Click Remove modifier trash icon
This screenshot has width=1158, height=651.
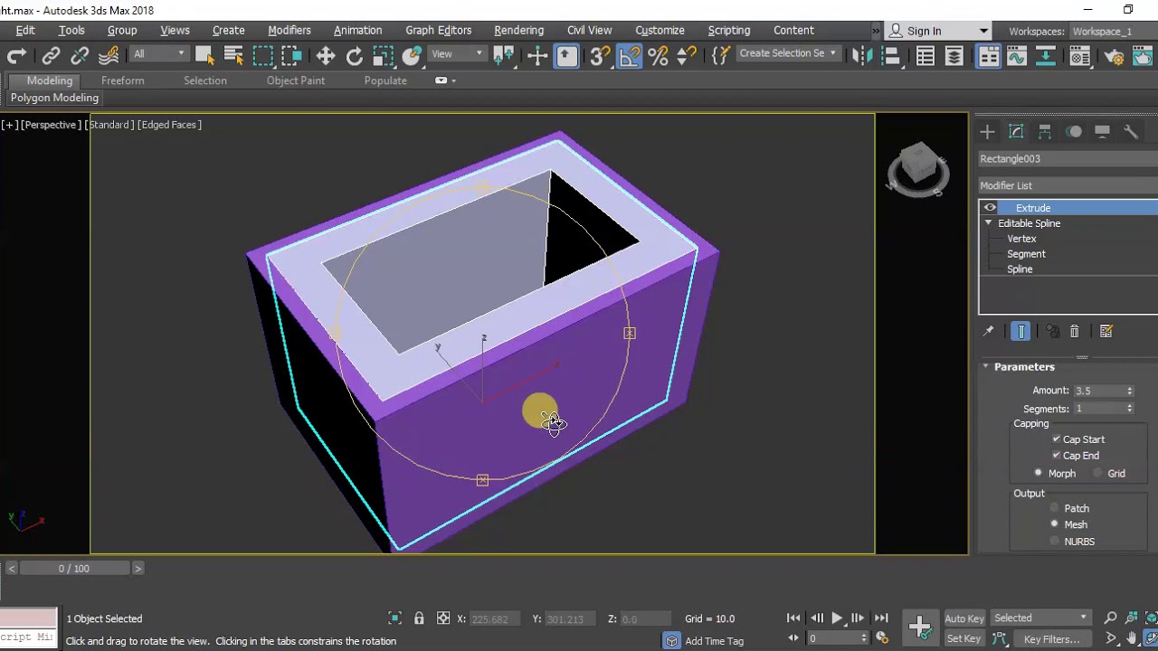(x=1074, y=332)
